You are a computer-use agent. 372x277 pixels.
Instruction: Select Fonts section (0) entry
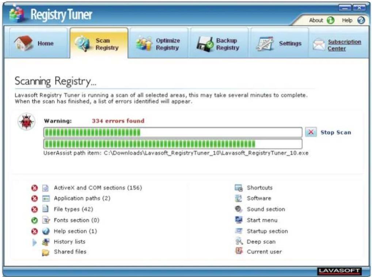(76, 220)
